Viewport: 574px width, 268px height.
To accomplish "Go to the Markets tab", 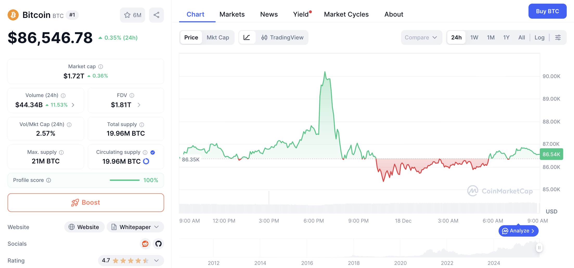I will [232, 14].
